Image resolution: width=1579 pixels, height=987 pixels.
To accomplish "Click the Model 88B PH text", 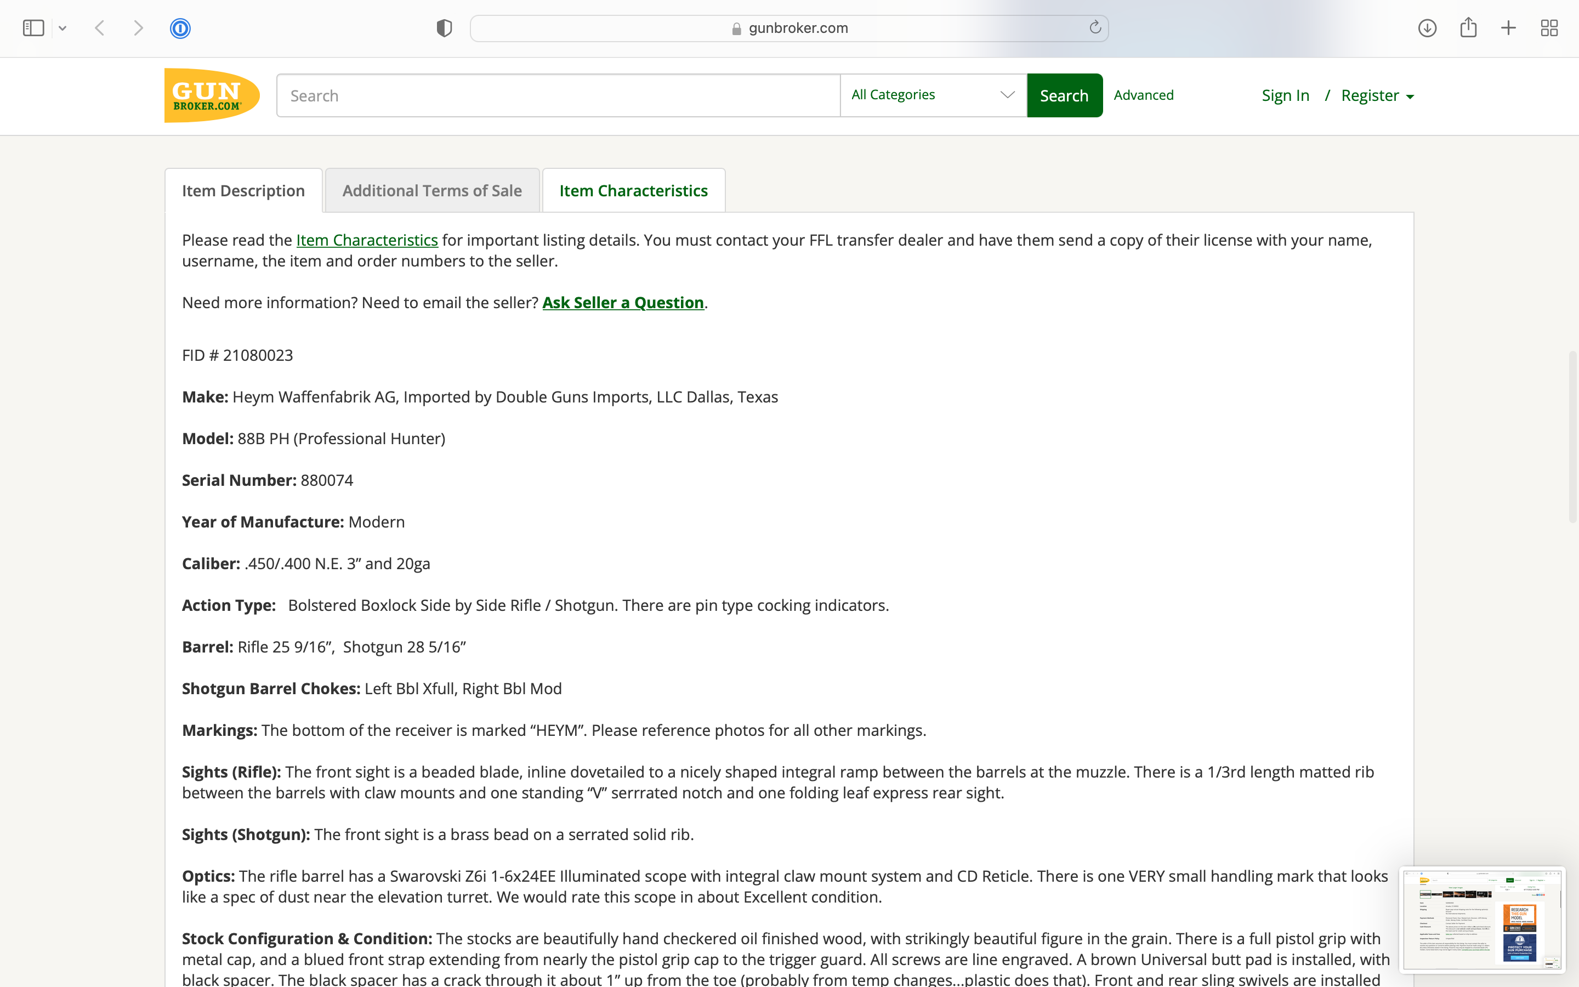I will pos(314,439).
